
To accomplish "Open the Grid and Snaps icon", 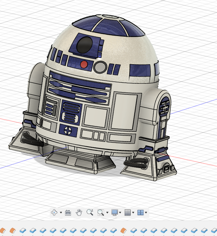I will click(128, 212).
